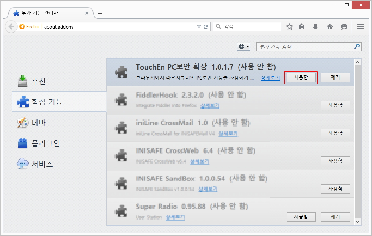Open the address bar history dropdown arrow

[199, 27]
